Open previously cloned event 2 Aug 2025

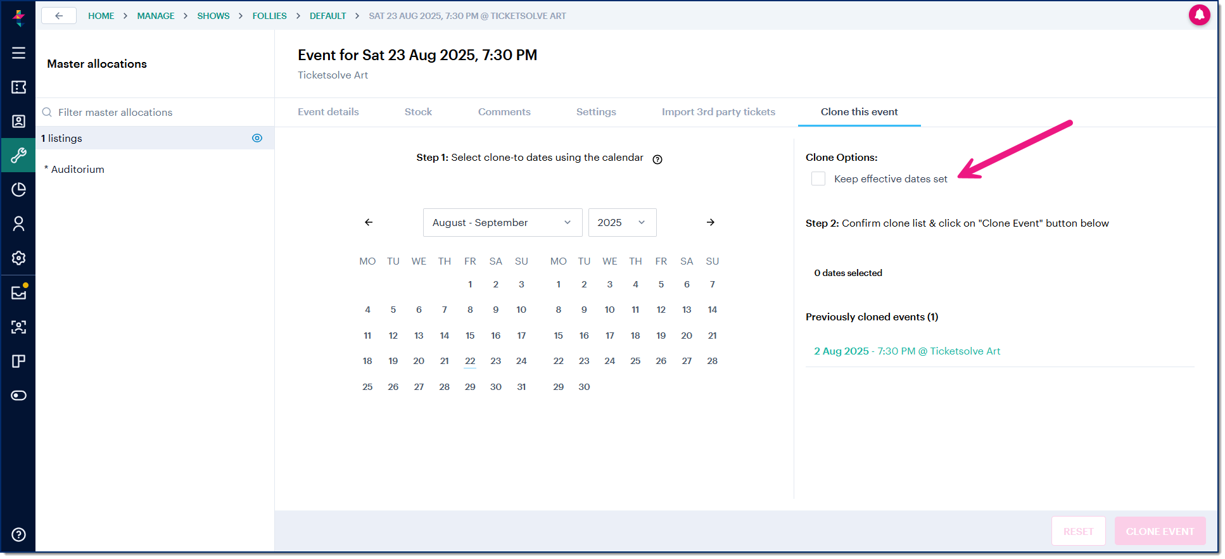pos(907,351)
